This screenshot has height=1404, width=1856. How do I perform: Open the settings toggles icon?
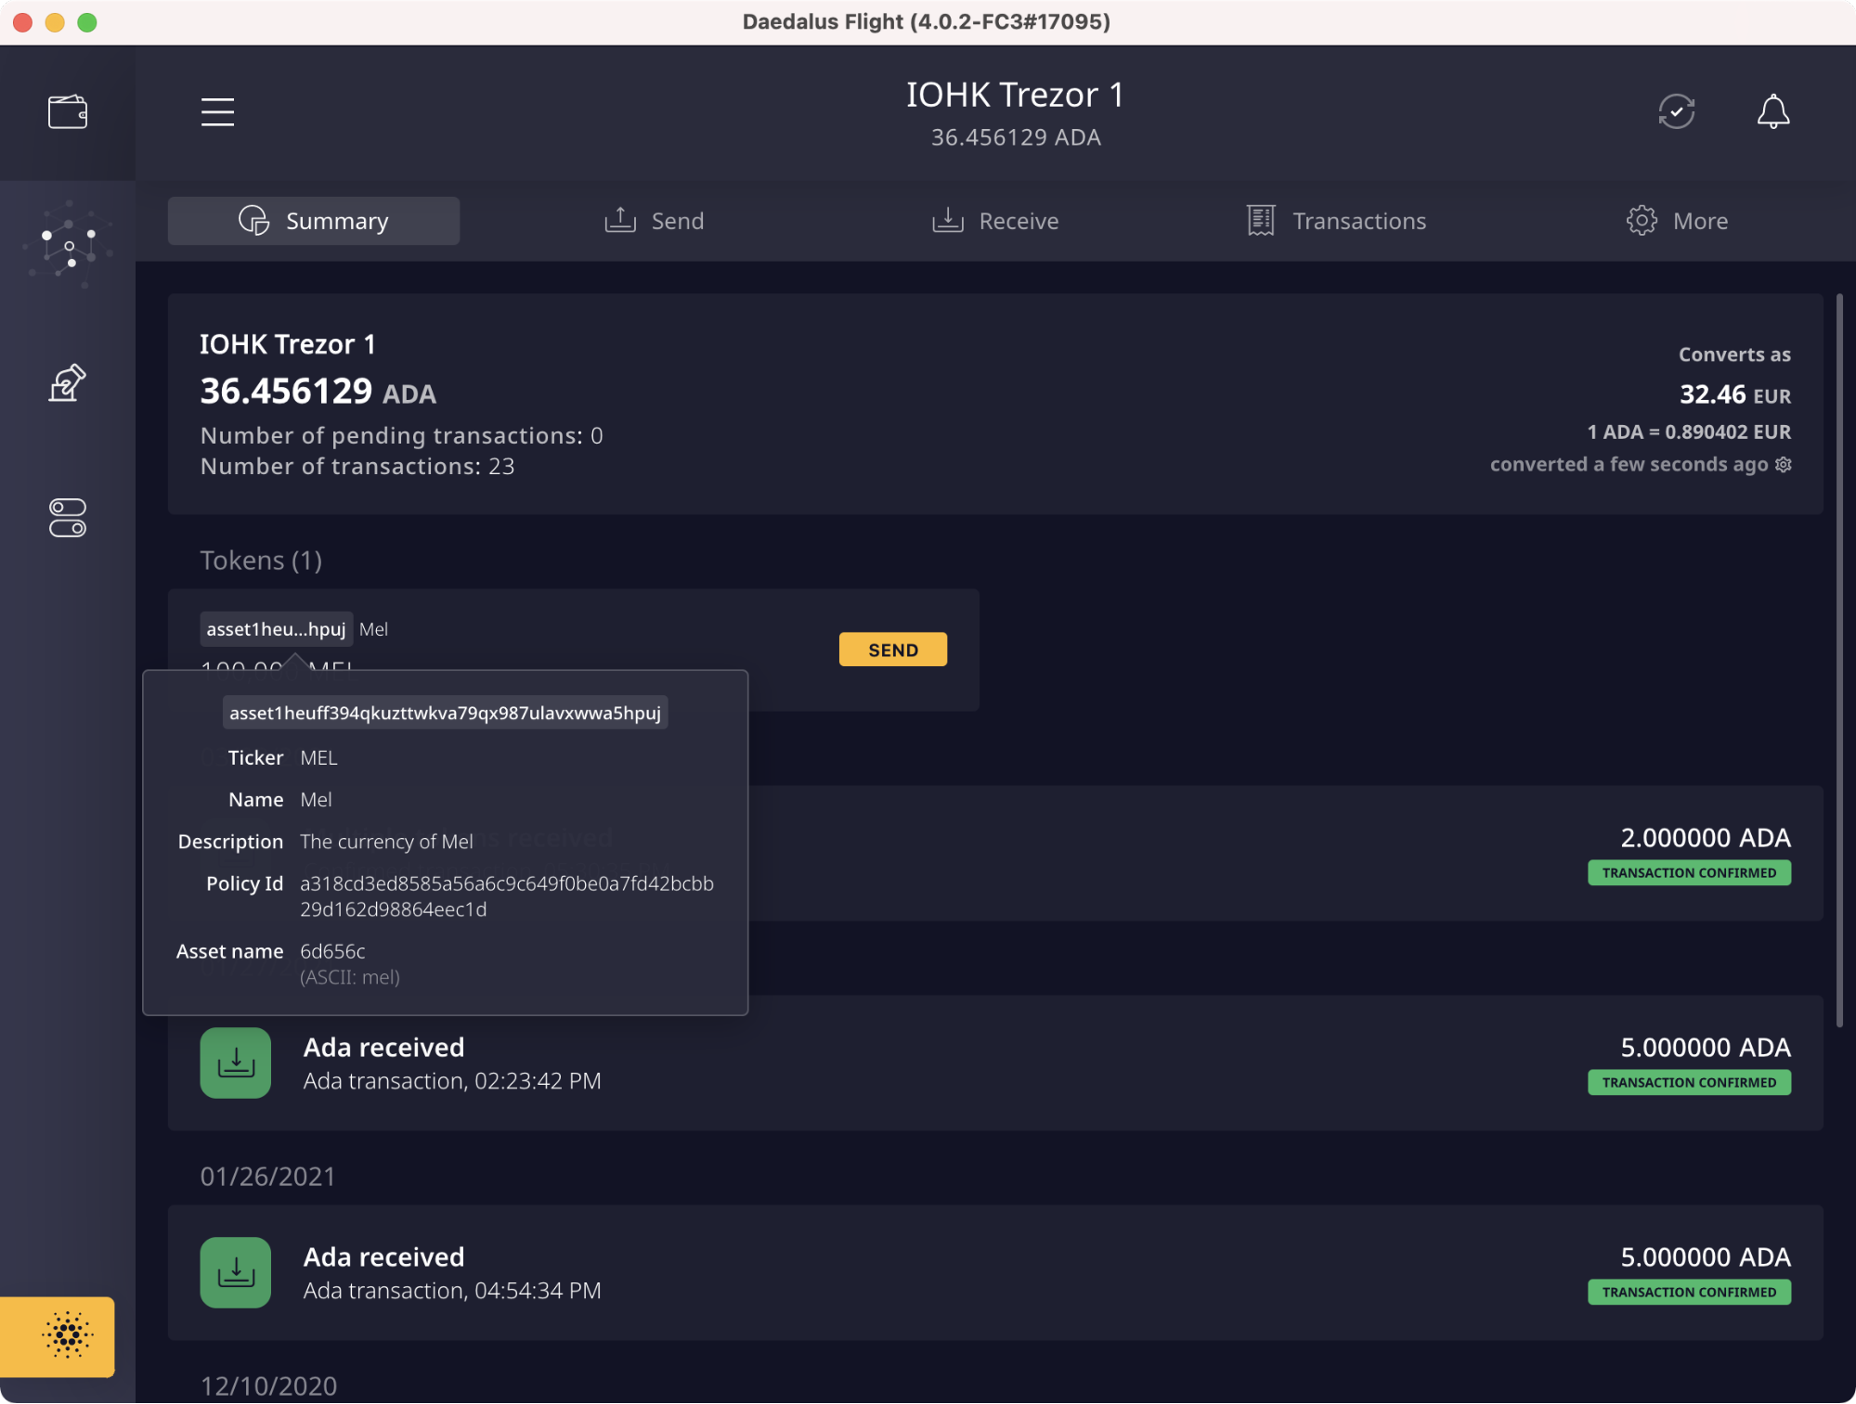(68, 518)
